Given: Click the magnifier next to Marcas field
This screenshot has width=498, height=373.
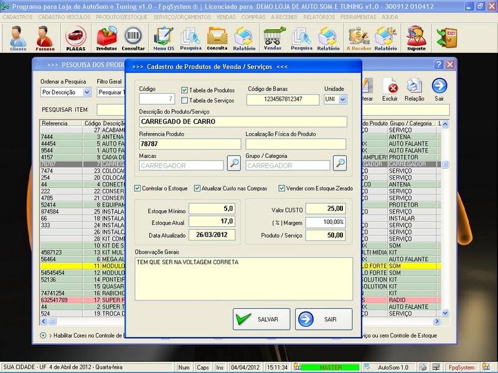Looking at the screenshot, I should pyautogui.click(x=233, y=163).
